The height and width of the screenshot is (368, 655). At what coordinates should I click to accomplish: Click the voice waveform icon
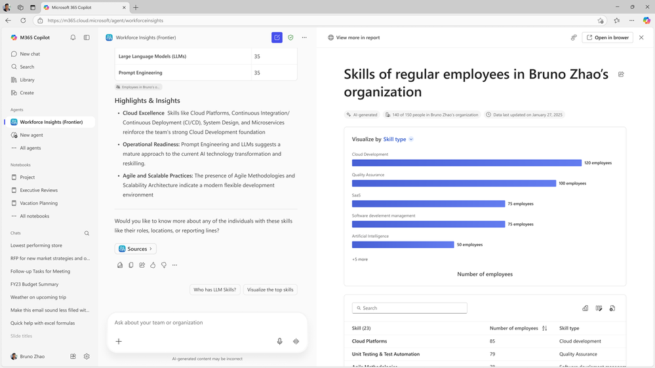point(296,341)
